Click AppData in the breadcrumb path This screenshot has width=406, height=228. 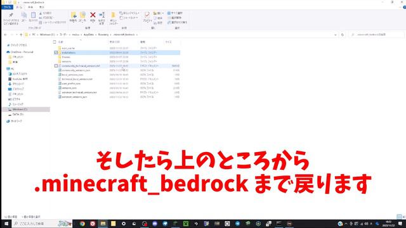(x=89, y=35)
